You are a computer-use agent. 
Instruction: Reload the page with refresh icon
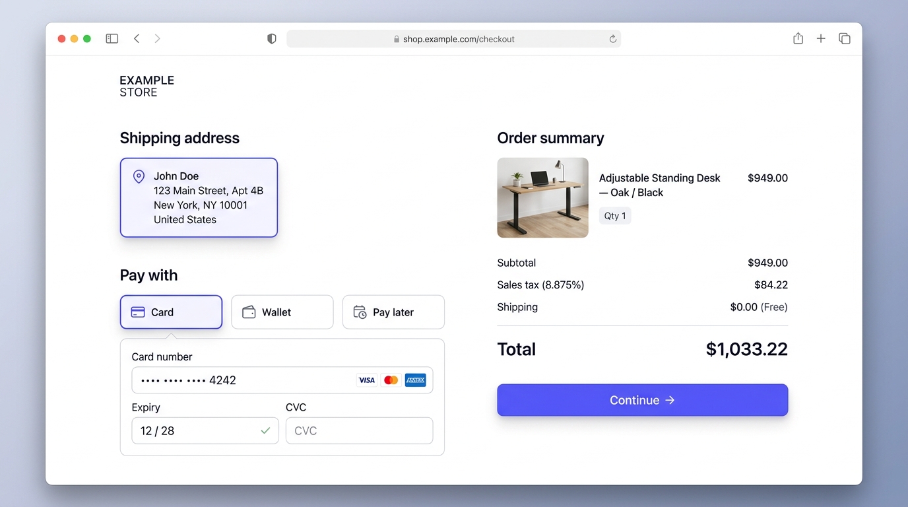[613, 39]
